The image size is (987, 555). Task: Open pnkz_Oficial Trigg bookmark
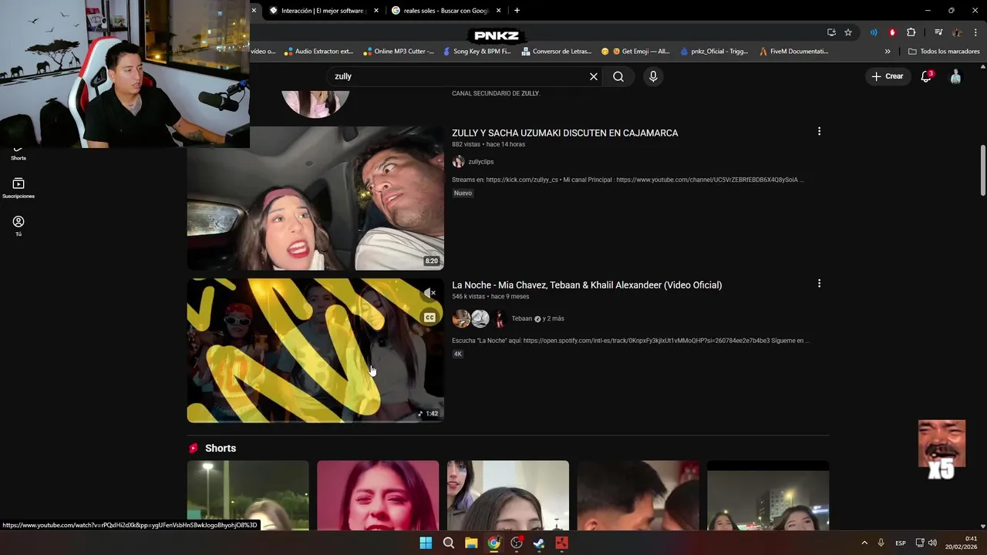click(x=714, y=52)
